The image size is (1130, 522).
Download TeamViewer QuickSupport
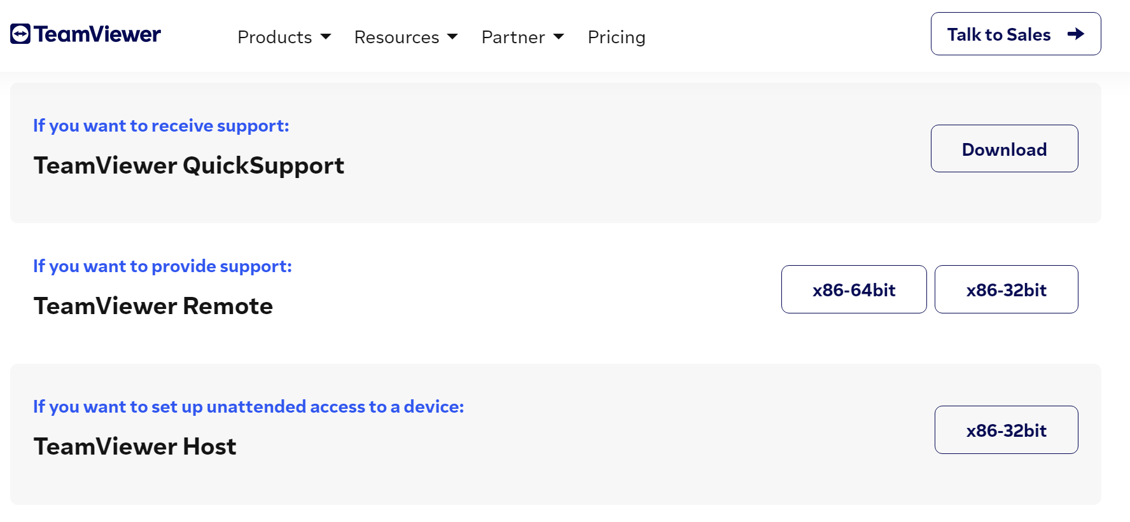[1004, 149]
